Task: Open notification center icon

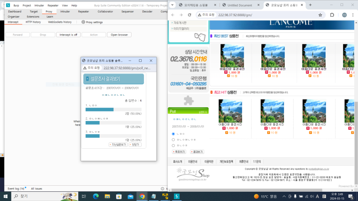Action: point(351,196)
